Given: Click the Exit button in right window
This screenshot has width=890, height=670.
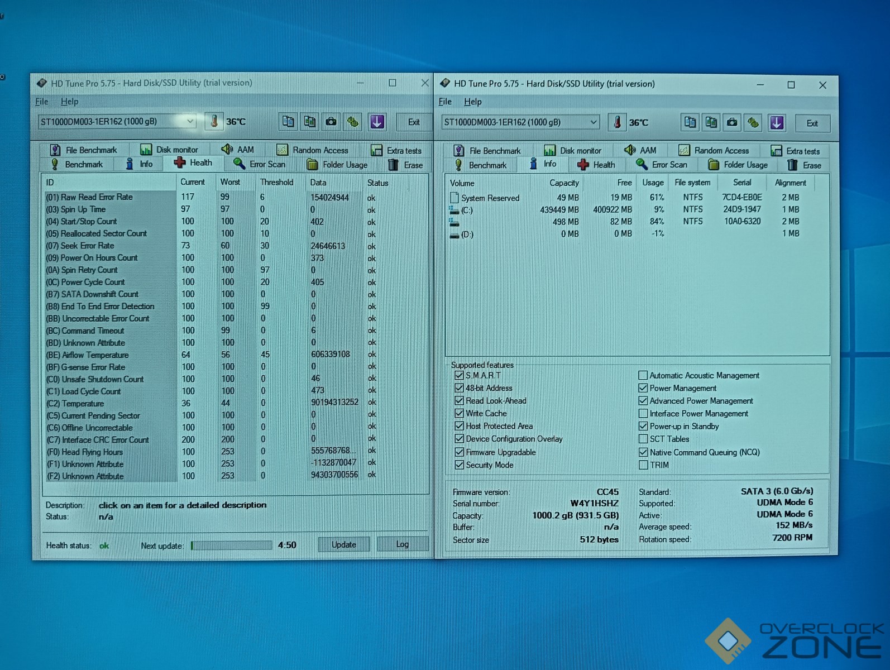Looking at the screenshot, I should [812, 123].
